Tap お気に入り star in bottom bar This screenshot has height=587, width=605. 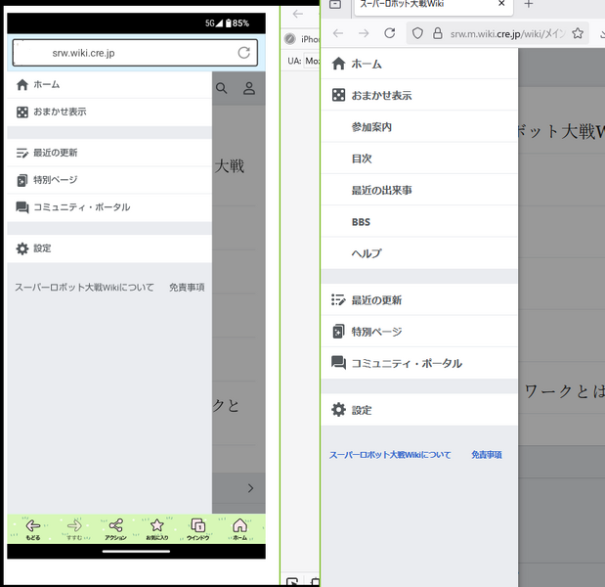pyautogui.click(x=156, y=528)
